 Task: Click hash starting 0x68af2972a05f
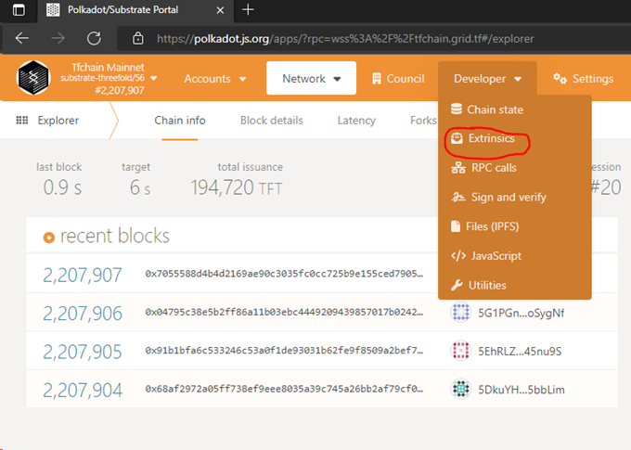tap(284, 389)
